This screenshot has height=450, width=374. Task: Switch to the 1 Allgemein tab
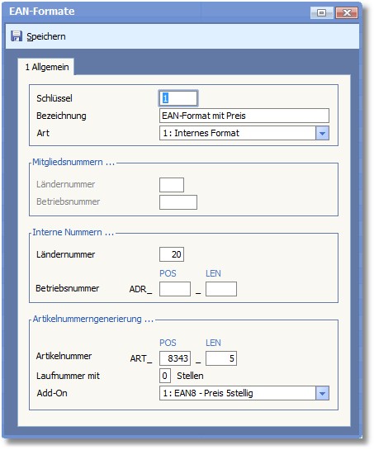[46, 67]
